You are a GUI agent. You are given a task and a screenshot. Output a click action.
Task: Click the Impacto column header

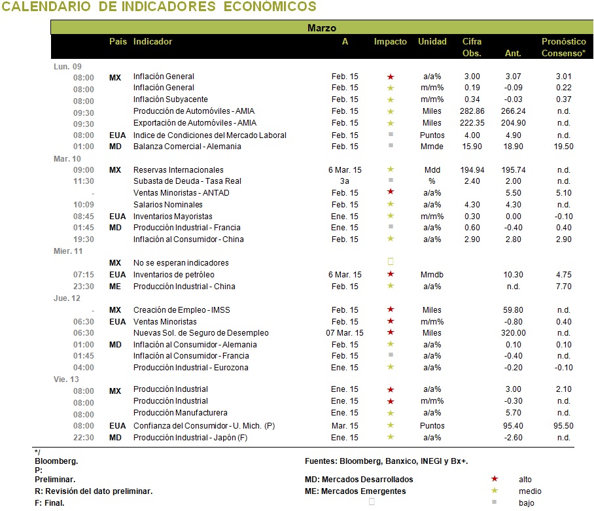[x=390, y=41]
